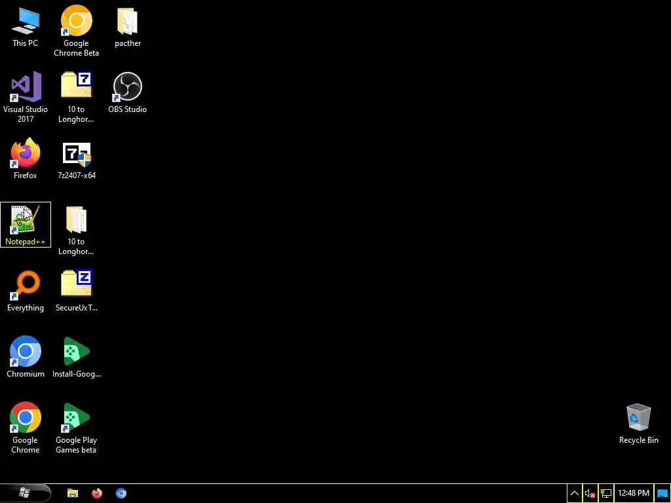The image size is (671, 503).
Task: Select the Everything search shortcut
Action: 26,291
